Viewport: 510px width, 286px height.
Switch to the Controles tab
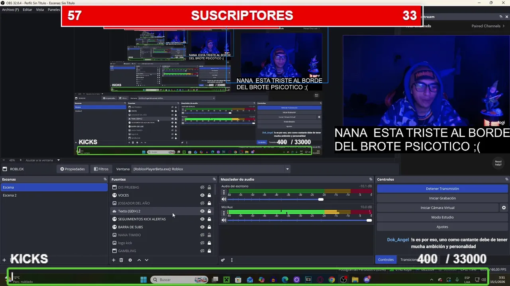pyautogui.click(x=386, y=260)
